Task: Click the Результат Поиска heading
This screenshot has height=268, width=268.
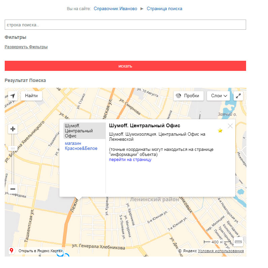Action: coord(25,80)
